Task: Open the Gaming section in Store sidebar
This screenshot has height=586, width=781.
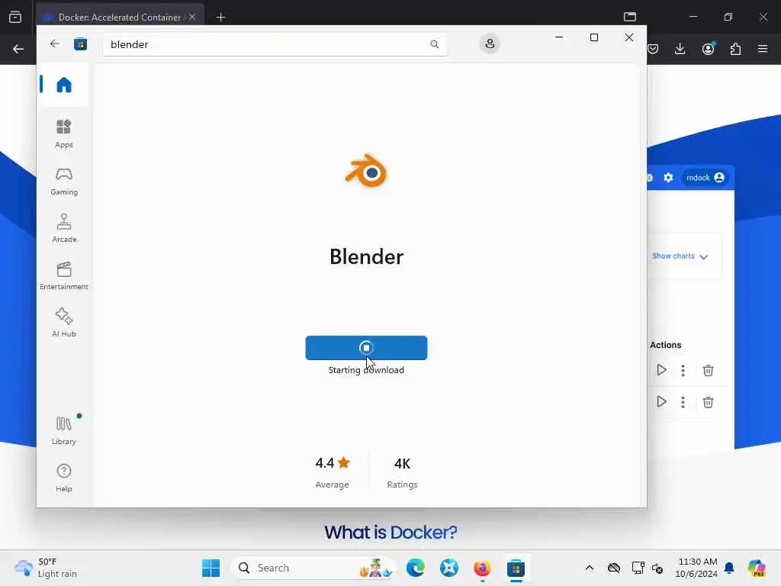Action: [64, 182]
